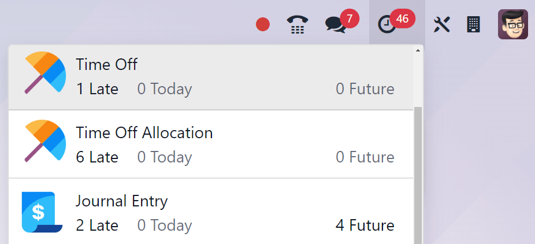The height and width of the screenshot is (244, 535).
Task: Open the user avatar menu
Action: [513, 24]
